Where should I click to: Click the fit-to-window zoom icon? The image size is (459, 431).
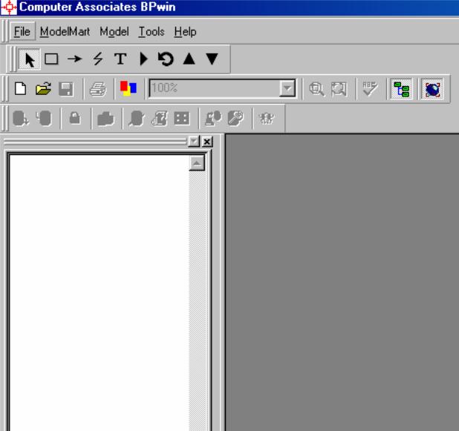click(339, 89)
